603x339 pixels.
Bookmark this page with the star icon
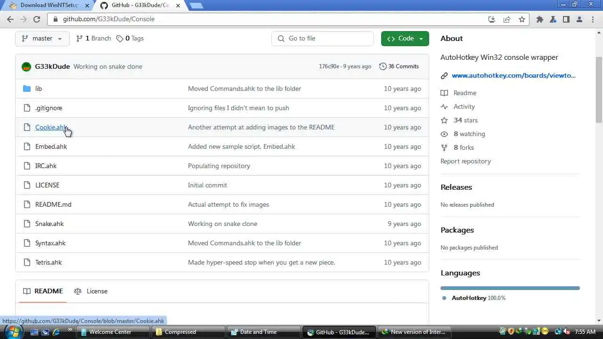pyautogui.click(x=522, y=19)
